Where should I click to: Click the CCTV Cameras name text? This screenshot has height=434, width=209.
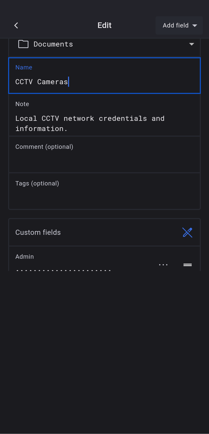pos(42,82)
